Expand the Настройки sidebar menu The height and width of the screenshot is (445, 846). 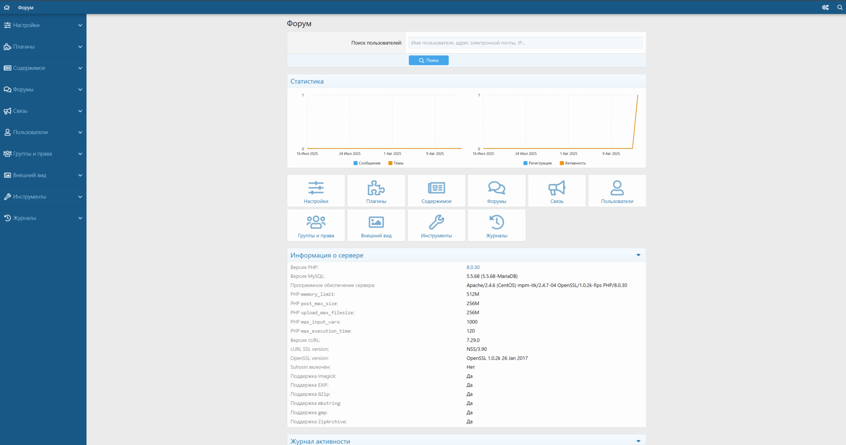click(x=43, y=25)
